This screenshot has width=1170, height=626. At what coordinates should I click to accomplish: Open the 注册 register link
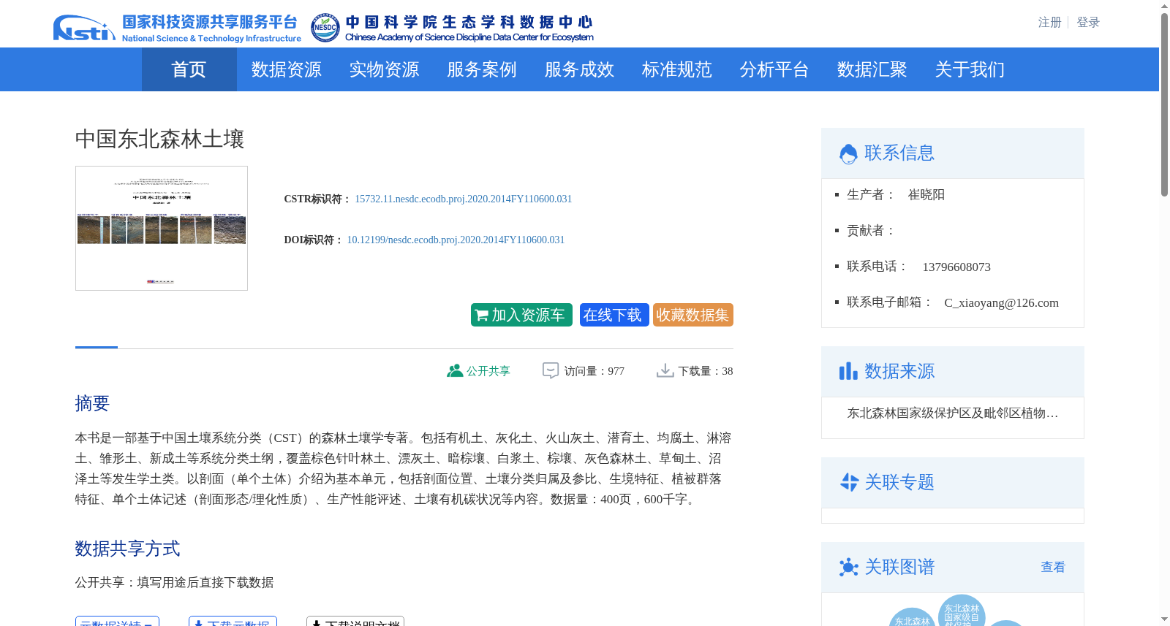[1049, 23]
